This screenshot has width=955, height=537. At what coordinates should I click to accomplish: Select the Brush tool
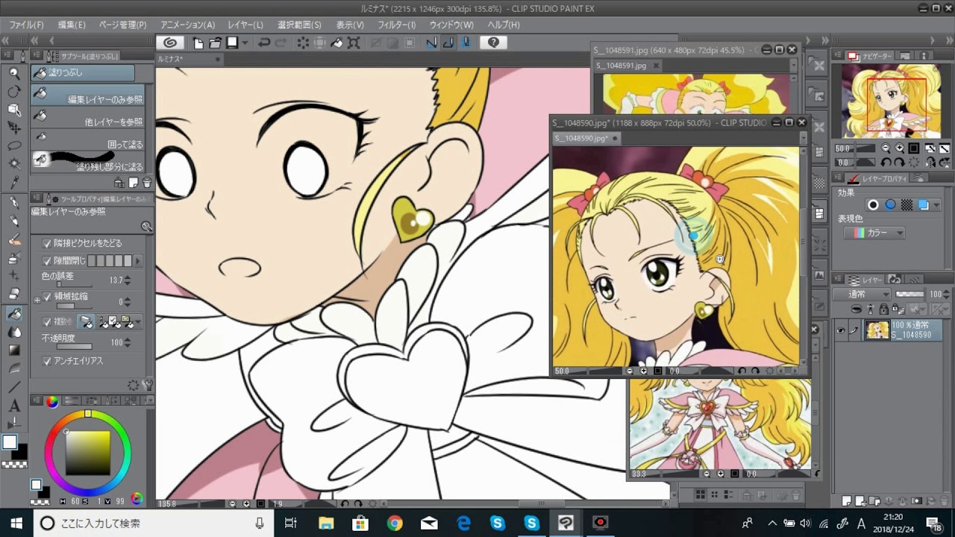coord(14,240)
